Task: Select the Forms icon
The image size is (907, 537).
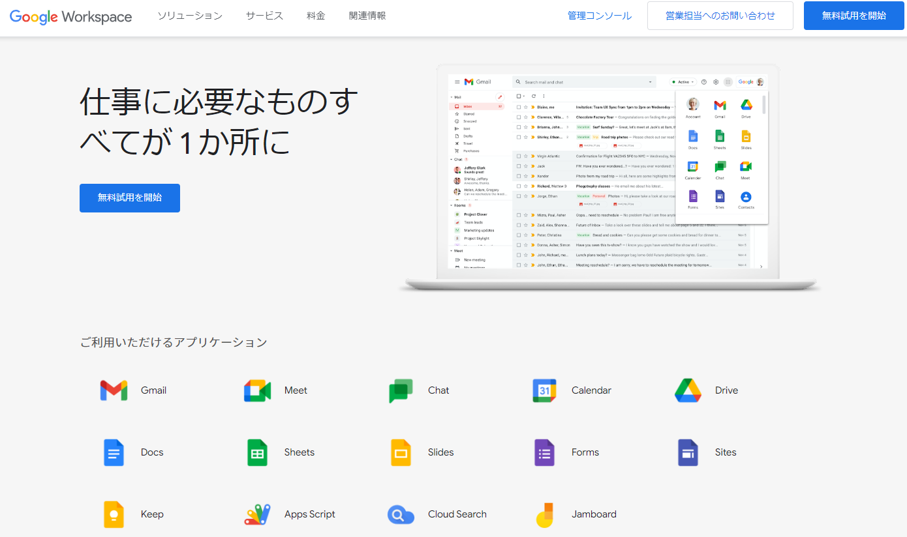Action: 544,452
